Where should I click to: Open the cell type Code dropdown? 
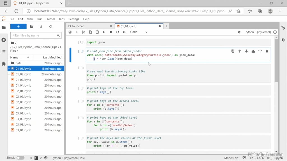(x=138, y=32)
